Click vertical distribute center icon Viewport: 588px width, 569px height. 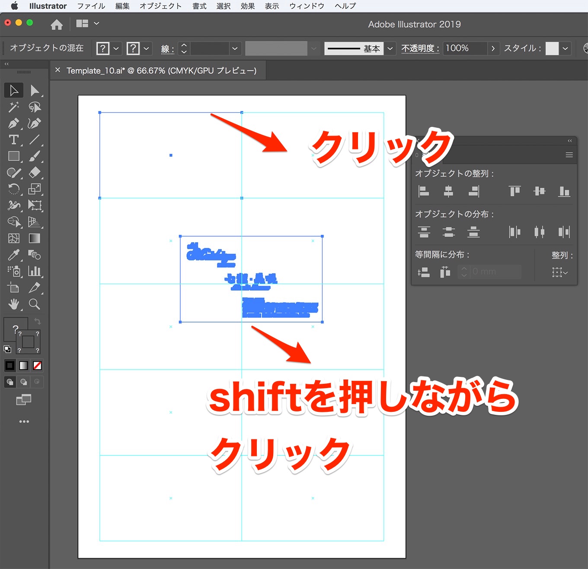(449, 232)
